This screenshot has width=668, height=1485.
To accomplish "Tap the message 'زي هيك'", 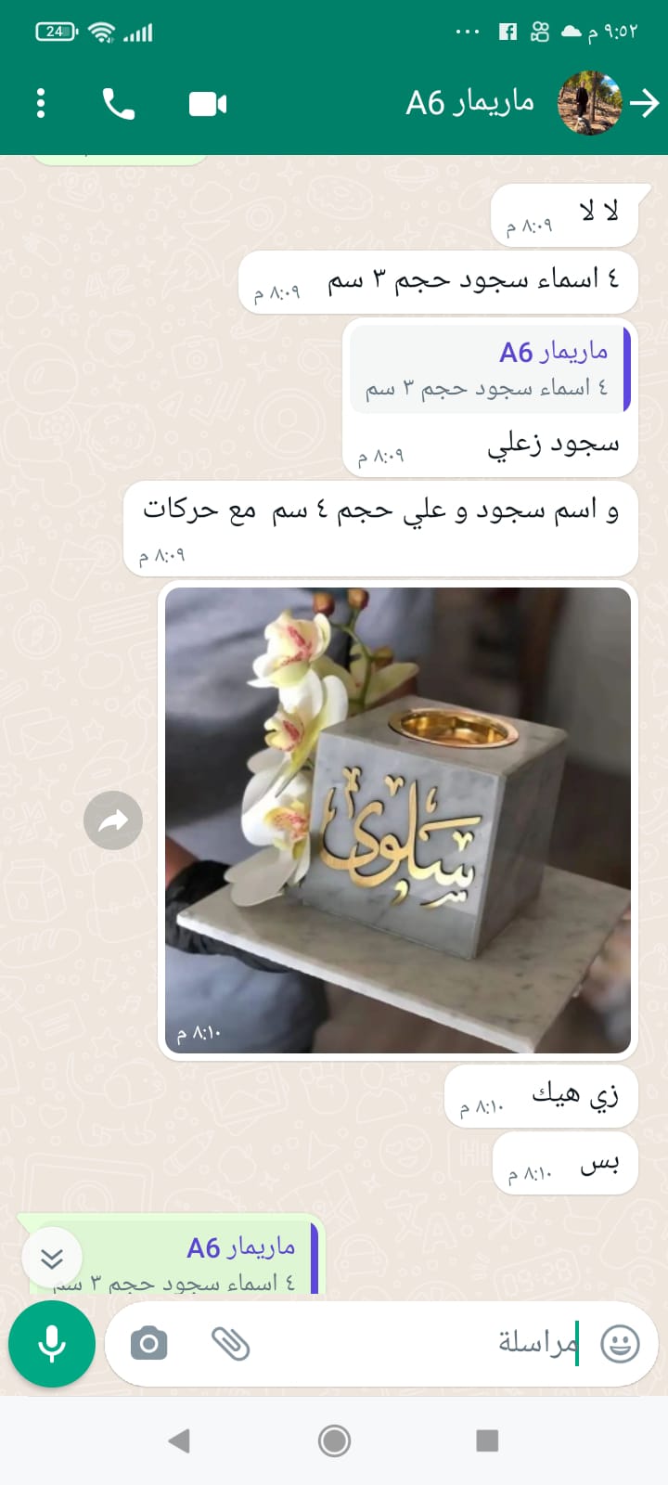I will 575,1095.
